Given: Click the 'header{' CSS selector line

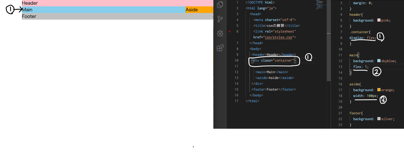Looking at the screenshot, I should (x=356, y=15).
